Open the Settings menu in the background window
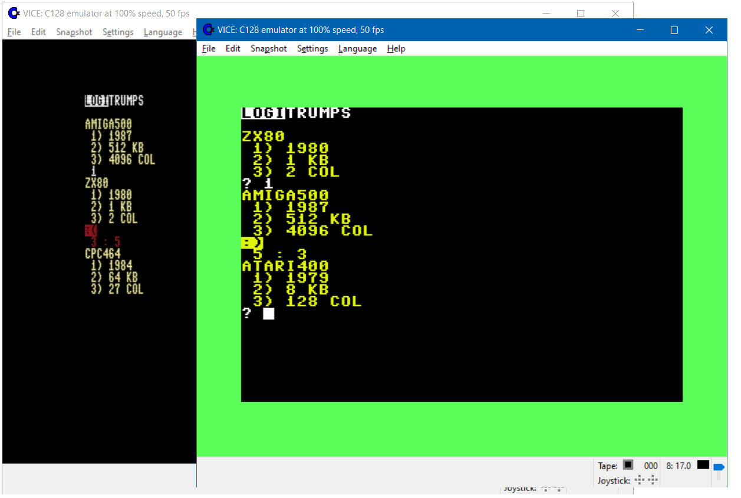 (x=118, y=32)
